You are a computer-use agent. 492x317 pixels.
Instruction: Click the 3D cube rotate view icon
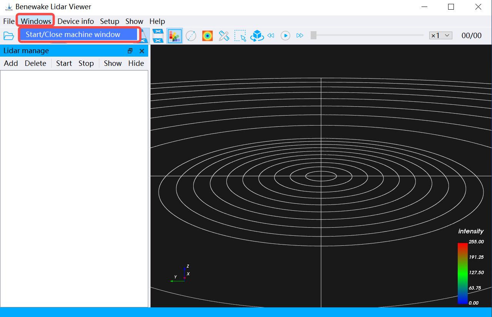(x=257, y=36)
